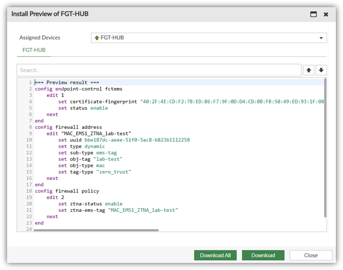Click line "set status enable"
The height and width of the screenshot is (270, 343).
(x=83, y=108)
